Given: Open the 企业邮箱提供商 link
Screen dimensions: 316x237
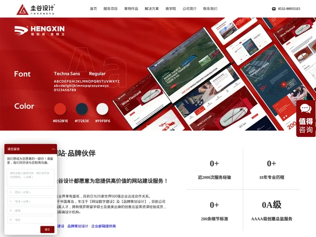Looking at the screenshot, I should click(x=104, y=226).
